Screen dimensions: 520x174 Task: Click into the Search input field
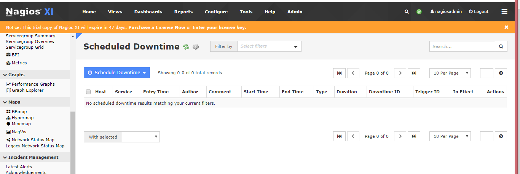[462, 46]
